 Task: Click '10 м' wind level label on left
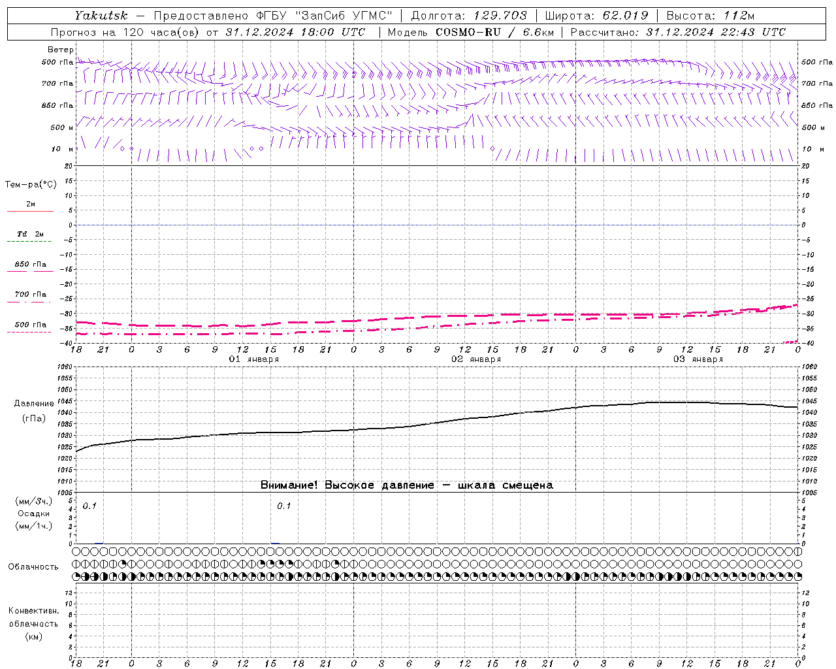62,149
